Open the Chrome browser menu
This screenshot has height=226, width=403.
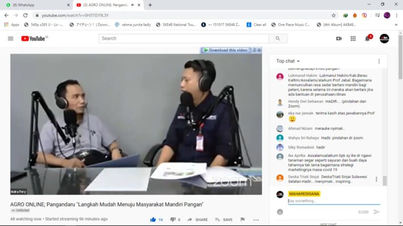click(396, 15)
